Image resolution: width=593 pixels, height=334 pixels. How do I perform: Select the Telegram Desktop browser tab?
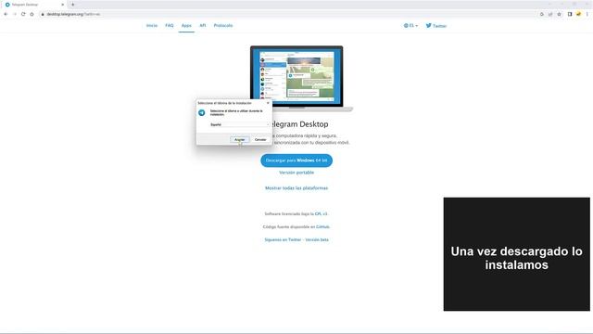[34, 5]
